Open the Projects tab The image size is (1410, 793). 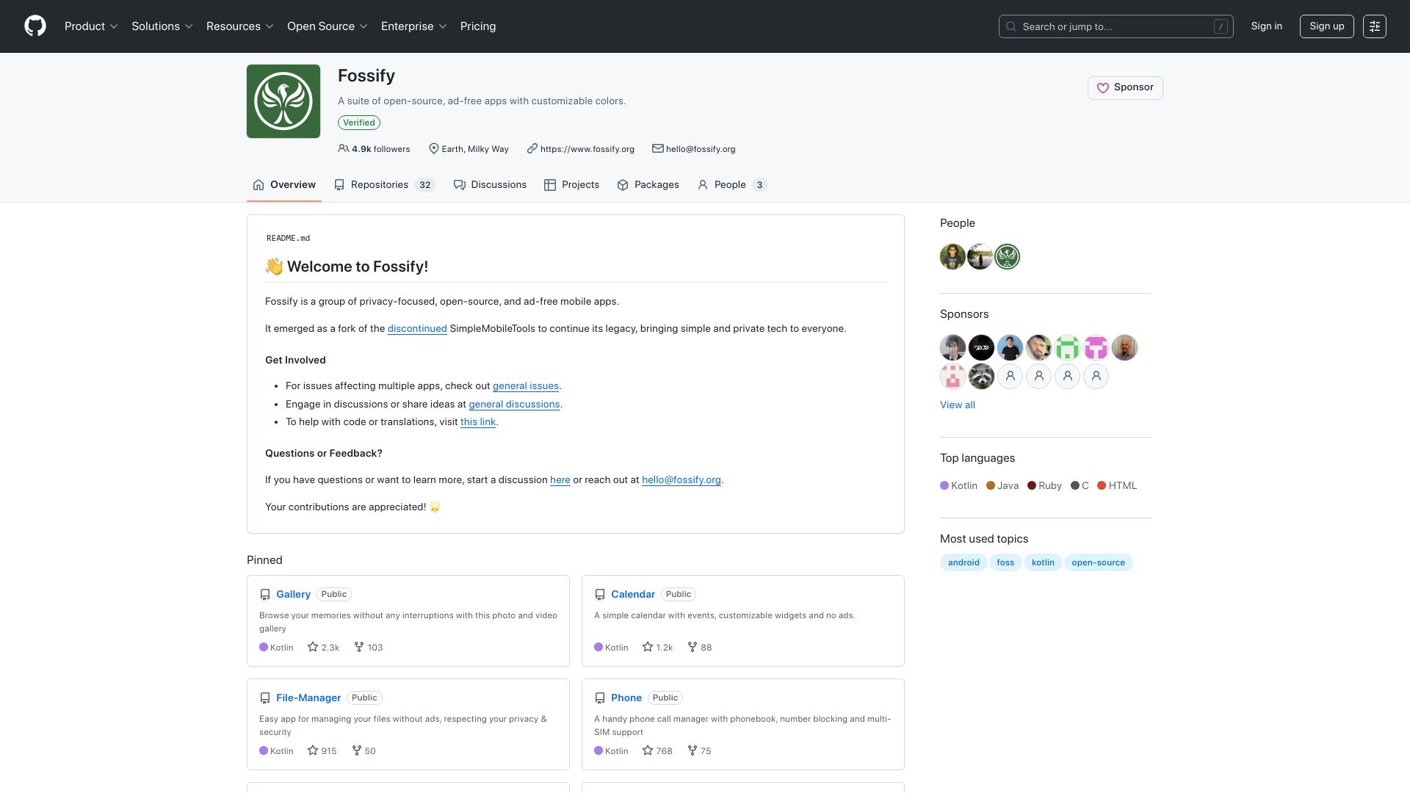pyautogui.click(x=572, y=185)
